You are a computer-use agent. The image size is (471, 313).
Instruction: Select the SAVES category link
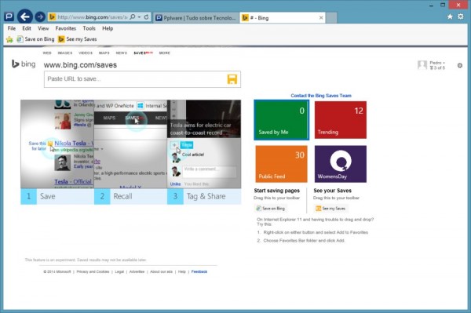click(x=143, y=53)
